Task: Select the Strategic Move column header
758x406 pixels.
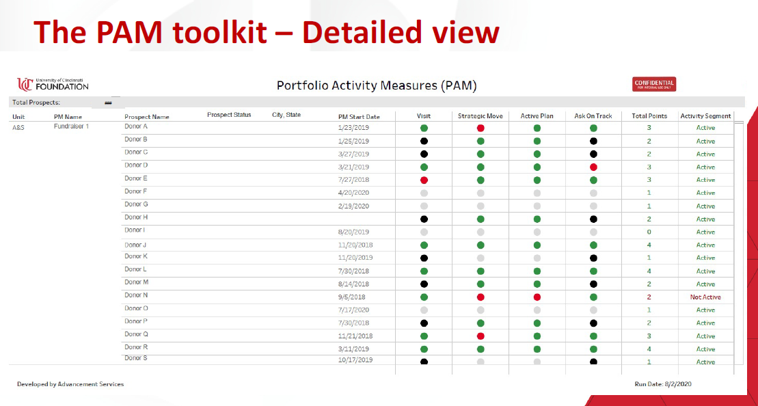Action: [480, 116]
